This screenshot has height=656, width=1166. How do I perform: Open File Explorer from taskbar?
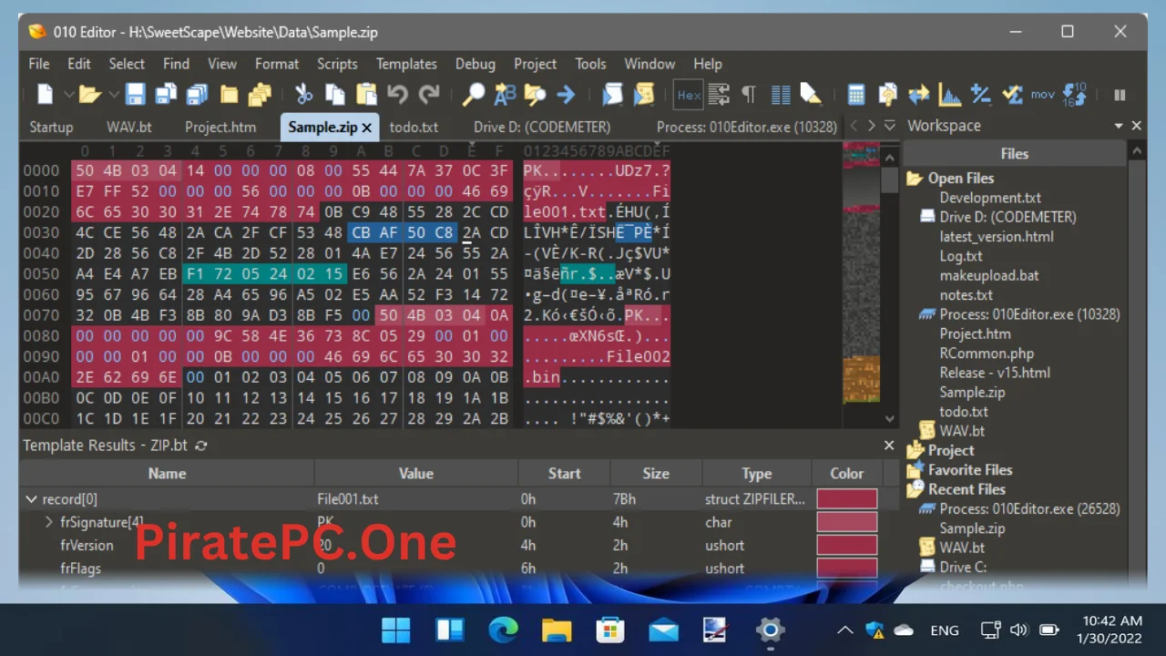click(557, 630)
